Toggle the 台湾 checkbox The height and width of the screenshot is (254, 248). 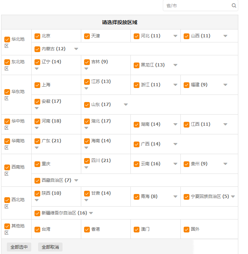coord(37,230)
